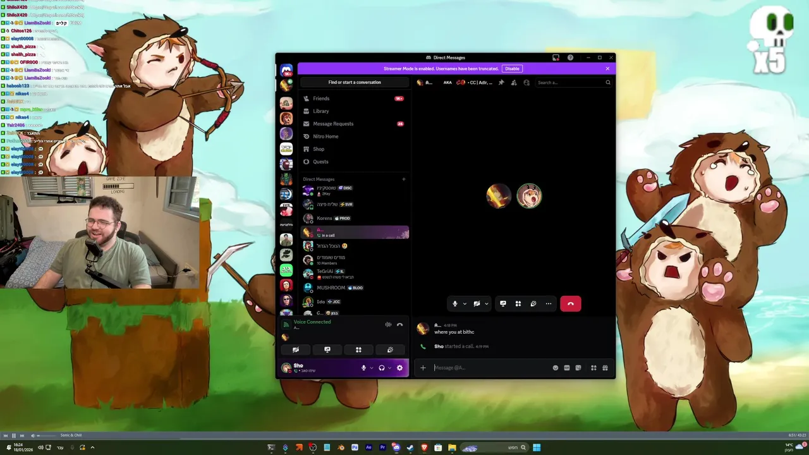The width and height of the screenshot is (809, 455).
Task: Select the active in a call conversation
Action: click(x=354, y=233)
